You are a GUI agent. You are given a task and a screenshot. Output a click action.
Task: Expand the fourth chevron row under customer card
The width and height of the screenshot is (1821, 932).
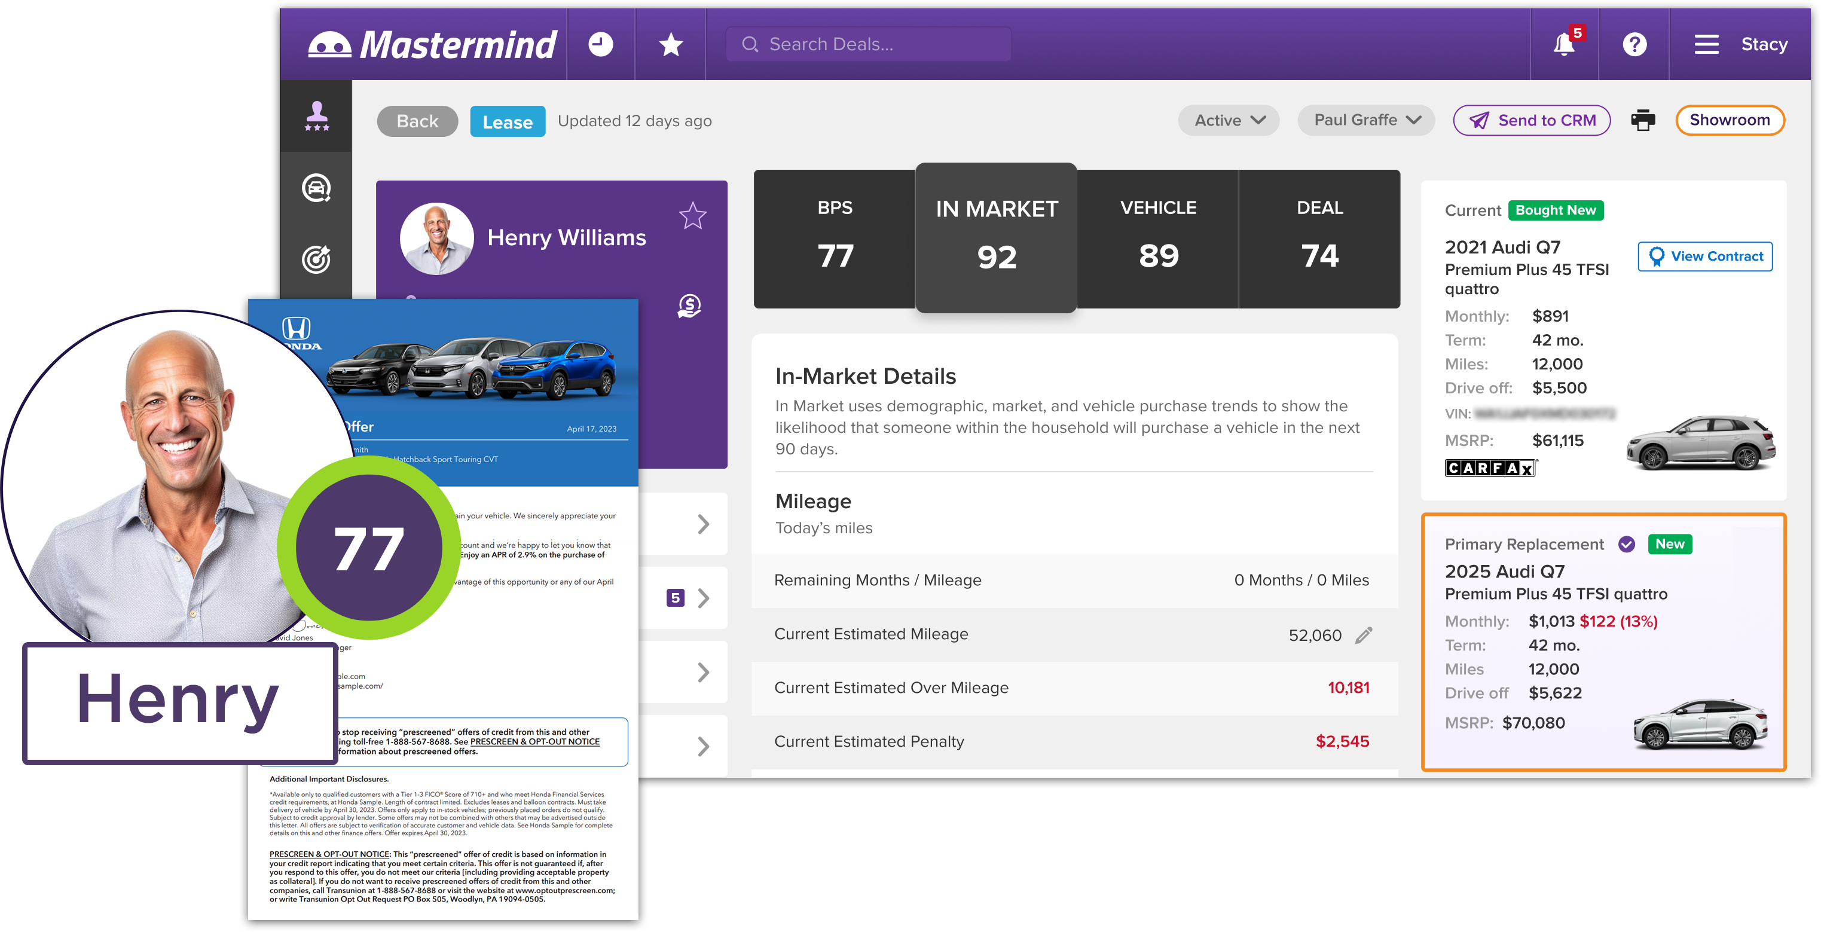coord(702,747)
